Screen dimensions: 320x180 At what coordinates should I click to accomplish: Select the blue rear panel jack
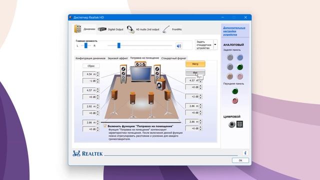coord(240,57)
